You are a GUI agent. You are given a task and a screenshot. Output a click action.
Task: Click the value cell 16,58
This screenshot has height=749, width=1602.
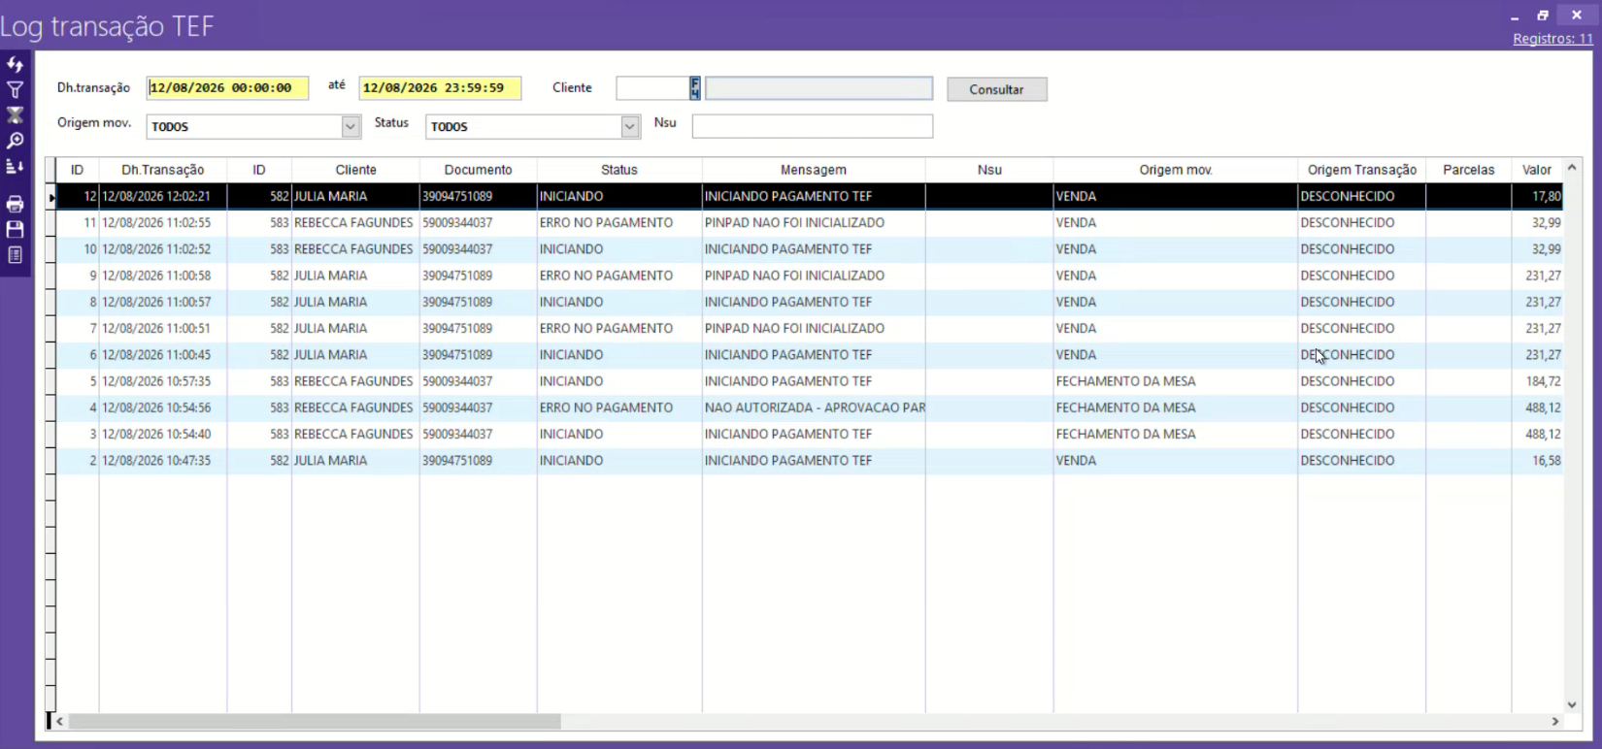click(x=1537, y=461)
